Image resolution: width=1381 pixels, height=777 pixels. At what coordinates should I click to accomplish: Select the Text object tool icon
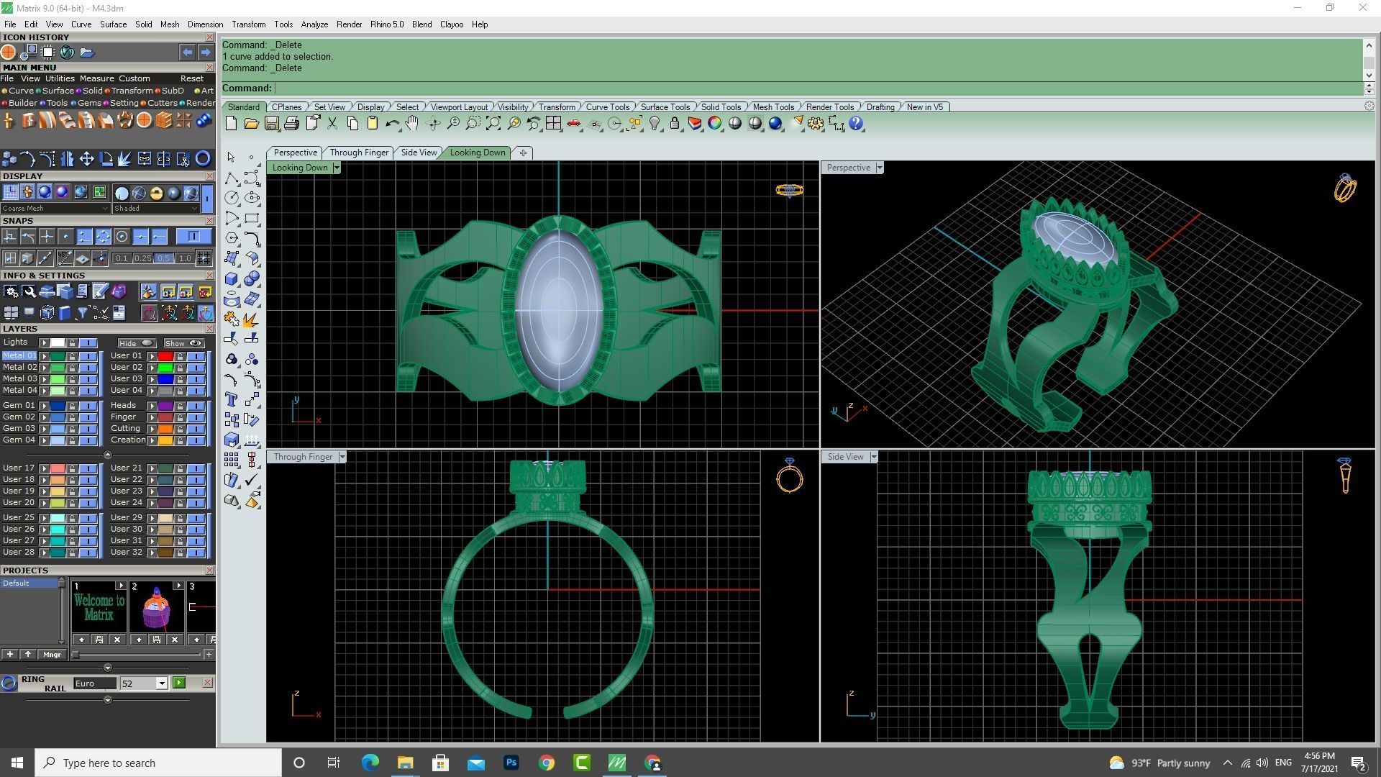click(x=232, y=399)
